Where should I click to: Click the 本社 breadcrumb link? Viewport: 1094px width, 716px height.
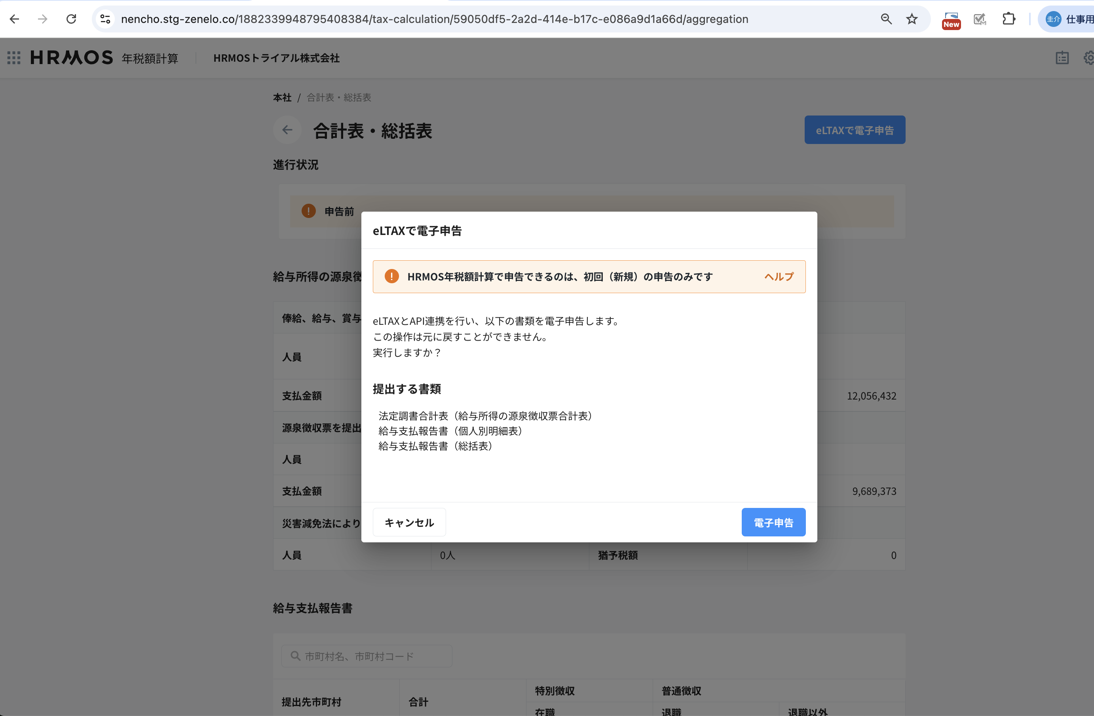click(x=282, y=97)
